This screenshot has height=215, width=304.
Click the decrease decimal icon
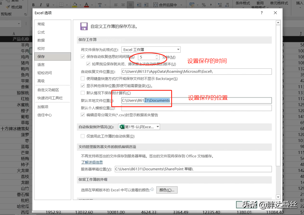click(x=227, y=5)
